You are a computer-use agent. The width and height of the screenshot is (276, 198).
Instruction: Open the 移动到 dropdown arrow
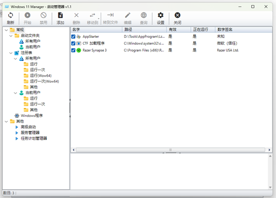pos(99,18)
